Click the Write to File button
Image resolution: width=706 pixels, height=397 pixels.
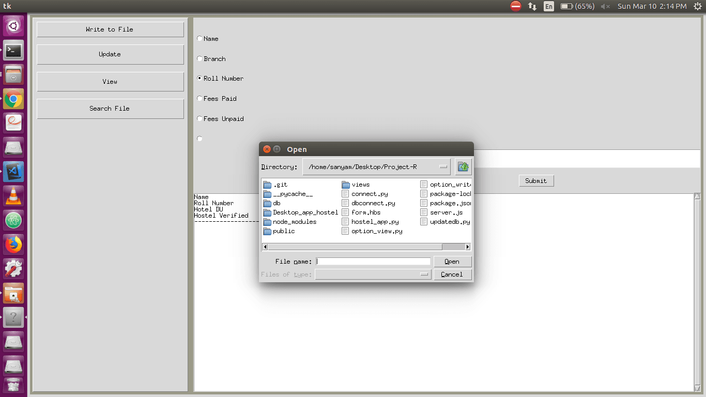coord(110,29)
